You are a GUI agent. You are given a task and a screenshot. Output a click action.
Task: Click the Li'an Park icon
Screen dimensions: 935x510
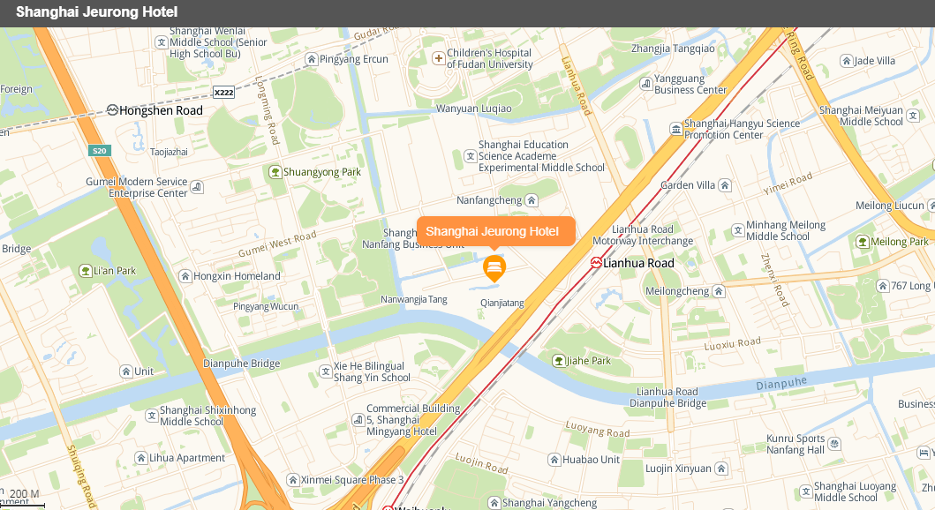click(86, 271)
